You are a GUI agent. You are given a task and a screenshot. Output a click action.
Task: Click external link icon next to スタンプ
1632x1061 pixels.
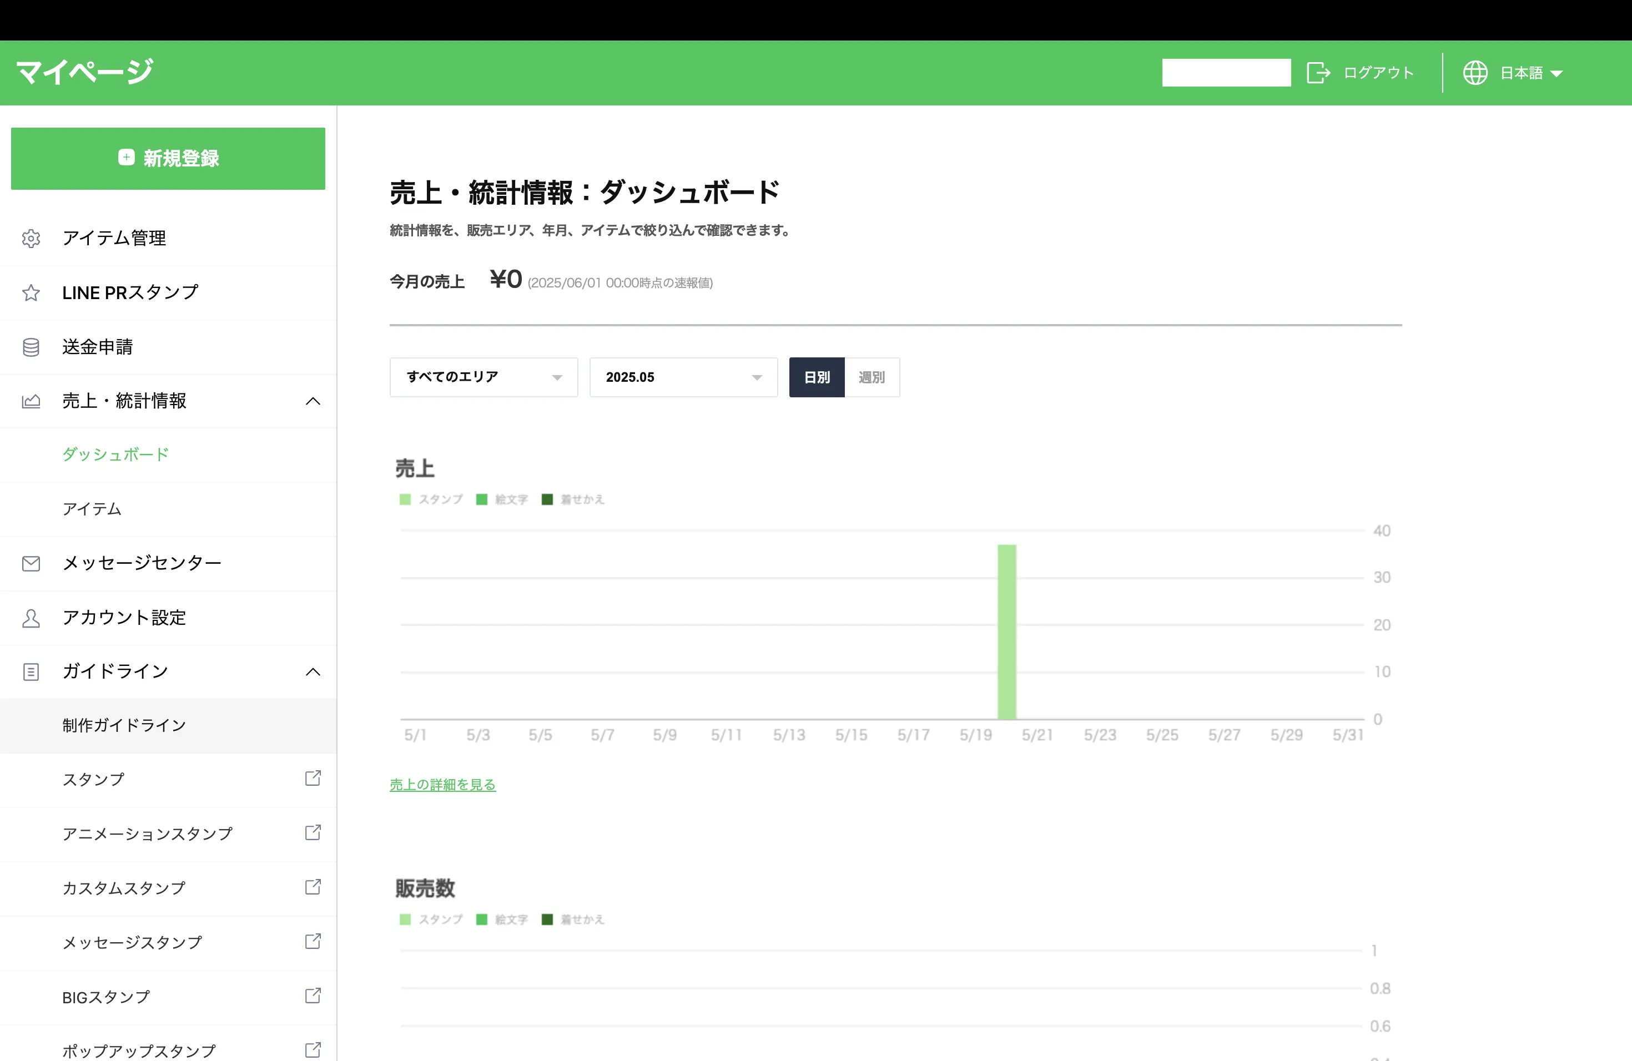[313, 778]
